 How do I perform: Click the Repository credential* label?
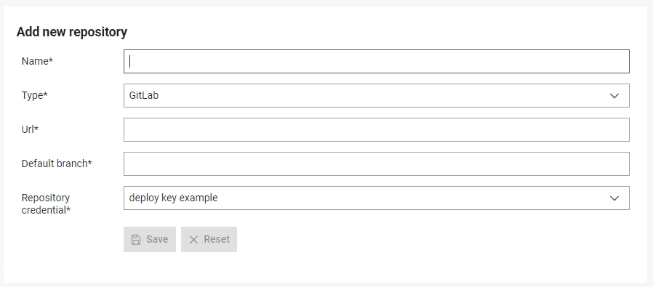pos(46,204)
